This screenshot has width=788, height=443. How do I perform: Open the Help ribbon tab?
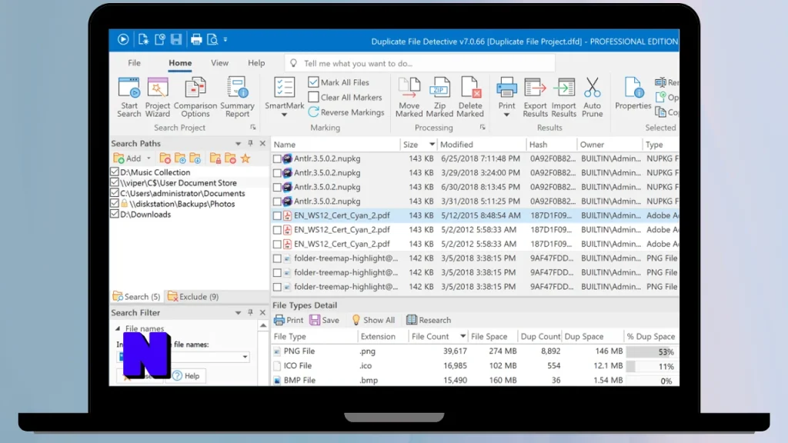pos(256,63)
